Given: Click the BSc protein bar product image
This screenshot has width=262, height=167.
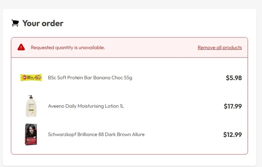Looking at the screenshot, I should (31, 77).
